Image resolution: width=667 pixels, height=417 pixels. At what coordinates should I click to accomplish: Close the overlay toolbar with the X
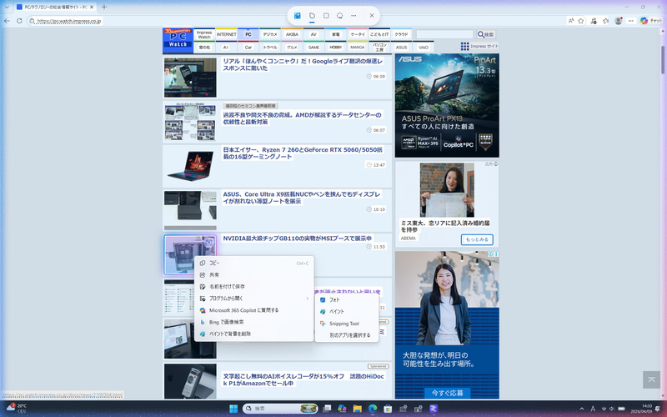pos(371,16)
